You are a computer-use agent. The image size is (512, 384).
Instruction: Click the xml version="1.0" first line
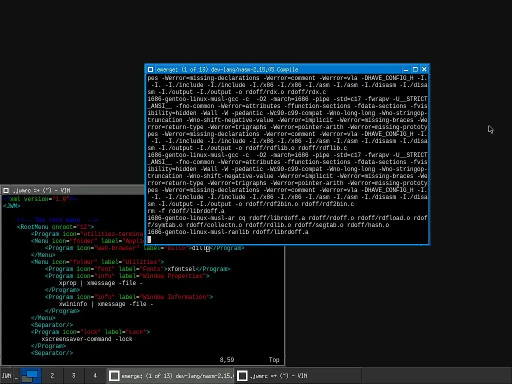click(39, 199)
